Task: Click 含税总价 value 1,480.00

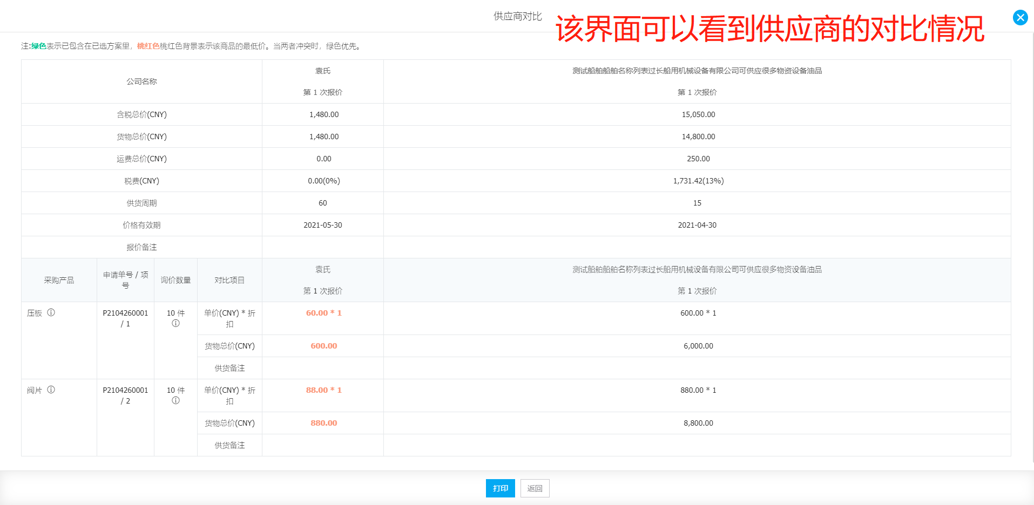Action: tap(324, 114)
